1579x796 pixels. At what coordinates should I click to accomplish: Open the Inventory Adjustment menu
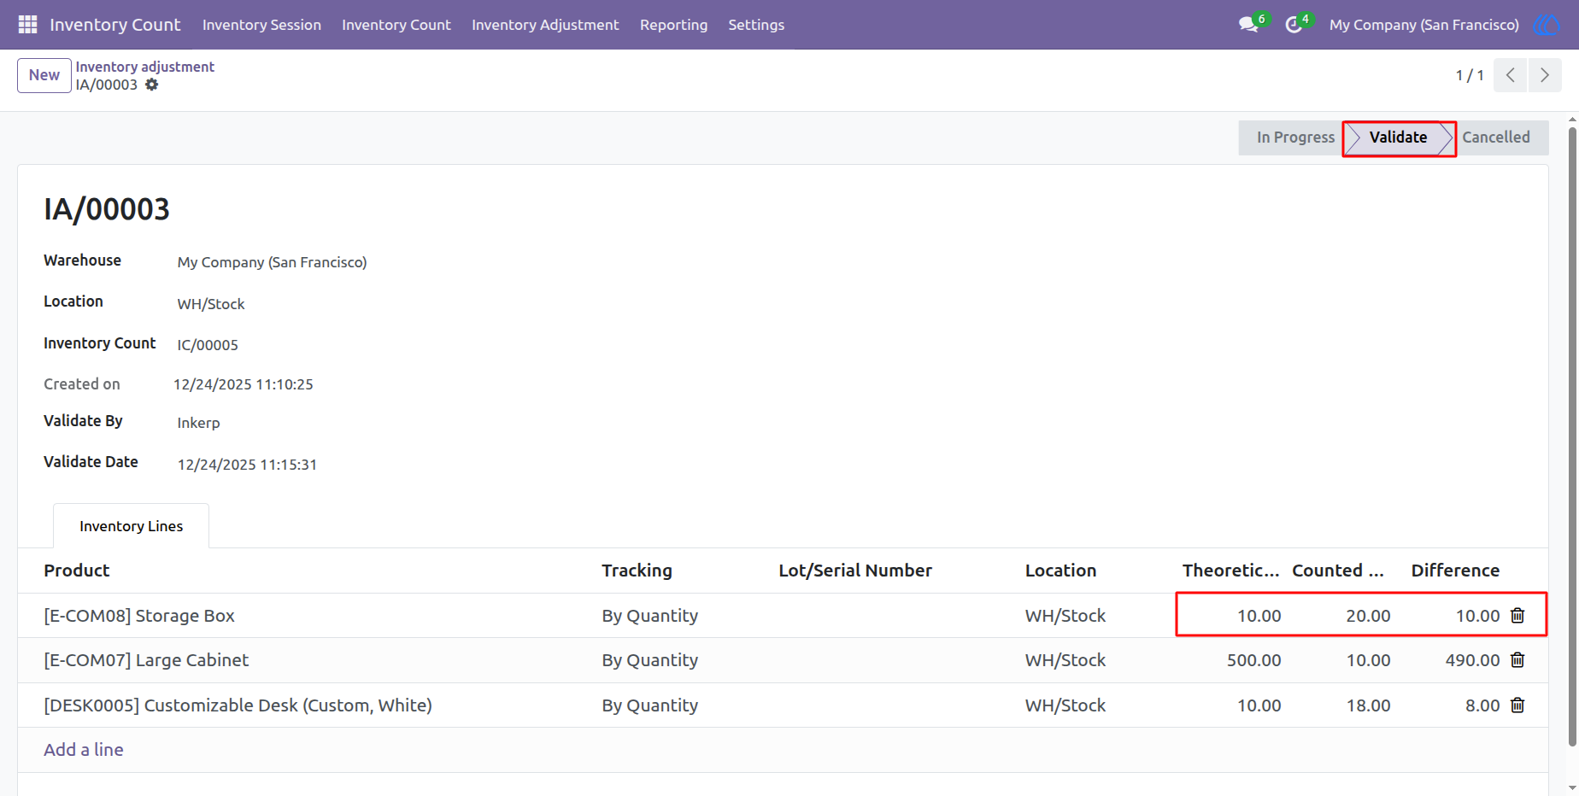(545, 25)
